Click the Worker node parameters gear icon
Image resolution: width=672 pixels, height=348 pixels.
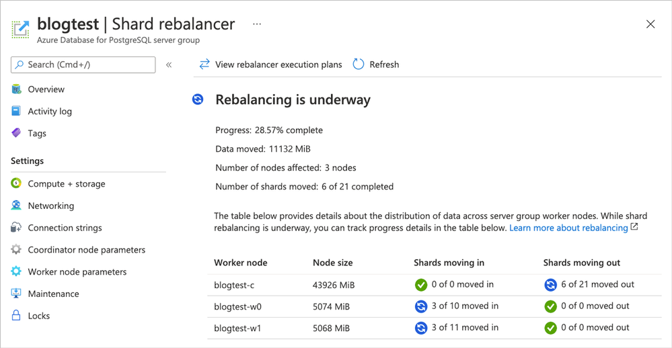tap(16, 271)
